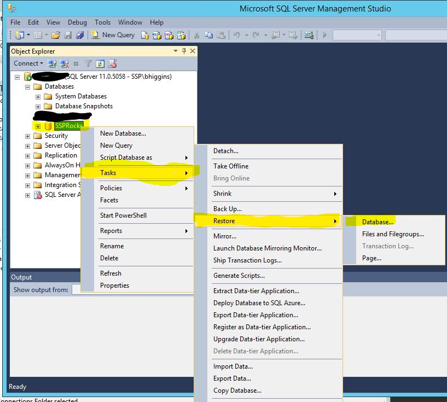Image resolution: width=447 pixels, height=402 pixels.
Task: Open a Database Engine Query icon
Action: click(x=145, y=36)
